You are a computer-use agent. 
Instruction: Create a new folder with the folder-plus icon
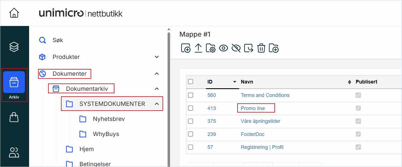point(274,48)
